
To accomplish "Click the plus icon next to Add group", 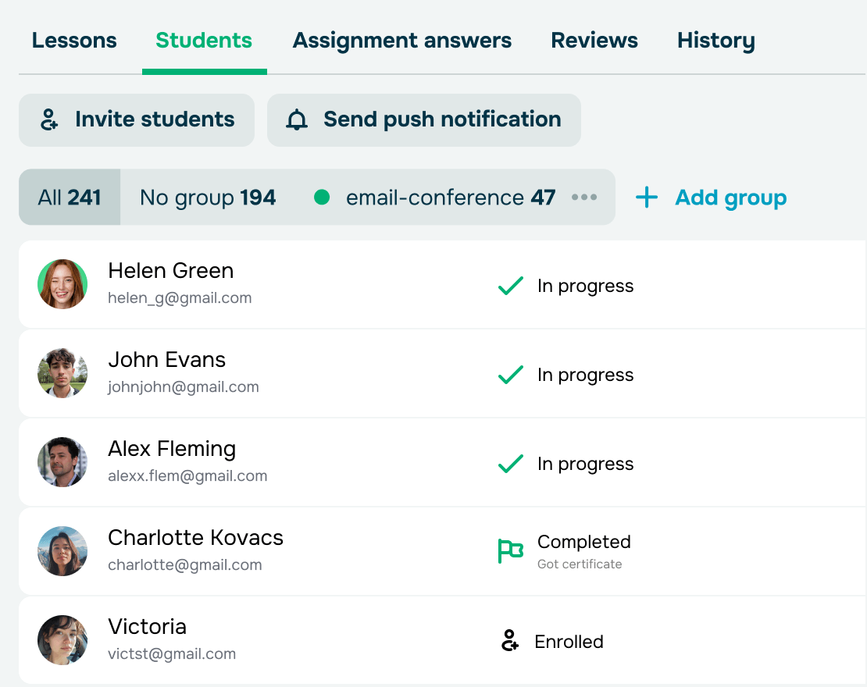I will [x=647, y=198].
